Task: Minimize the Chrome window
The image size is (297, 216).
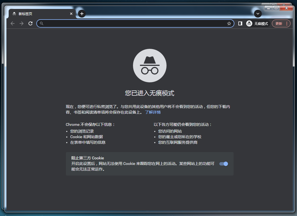Action: click(x=269, y=8)
